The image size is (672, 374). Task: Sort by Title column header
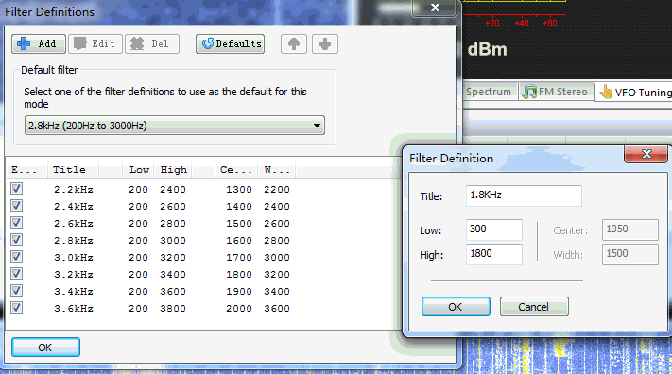[73, 170]
